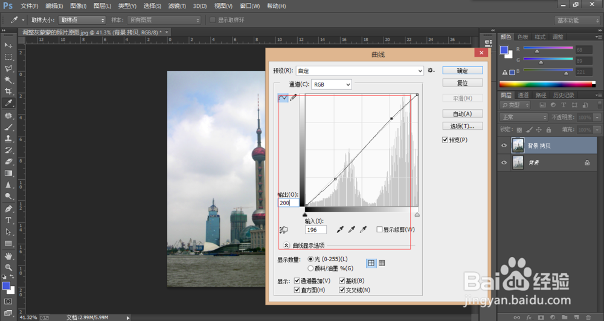
Task: Toggle the 交叉线(N) checkbox
Action: pos(342,290)
